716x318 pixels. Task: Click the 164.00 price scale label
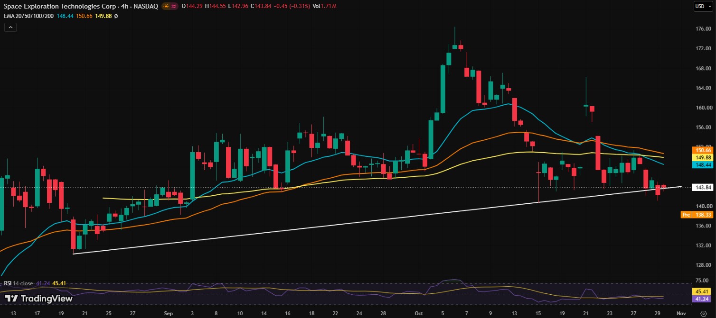pyautogui.click(x=703, y=88)
